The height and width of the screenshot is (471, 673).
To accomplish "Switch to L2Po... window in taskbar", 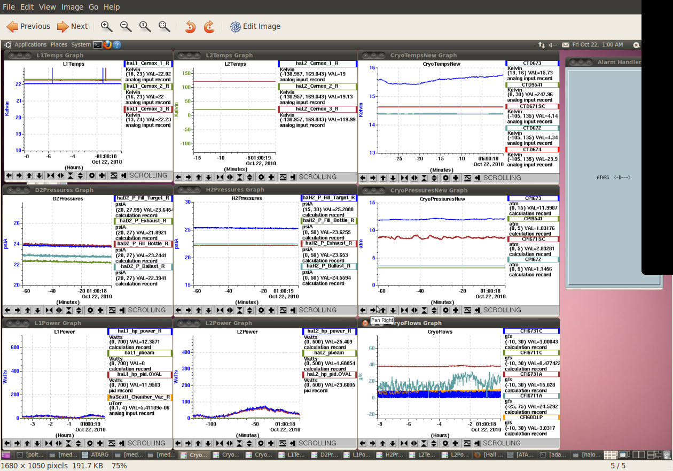I will point(455,455).
